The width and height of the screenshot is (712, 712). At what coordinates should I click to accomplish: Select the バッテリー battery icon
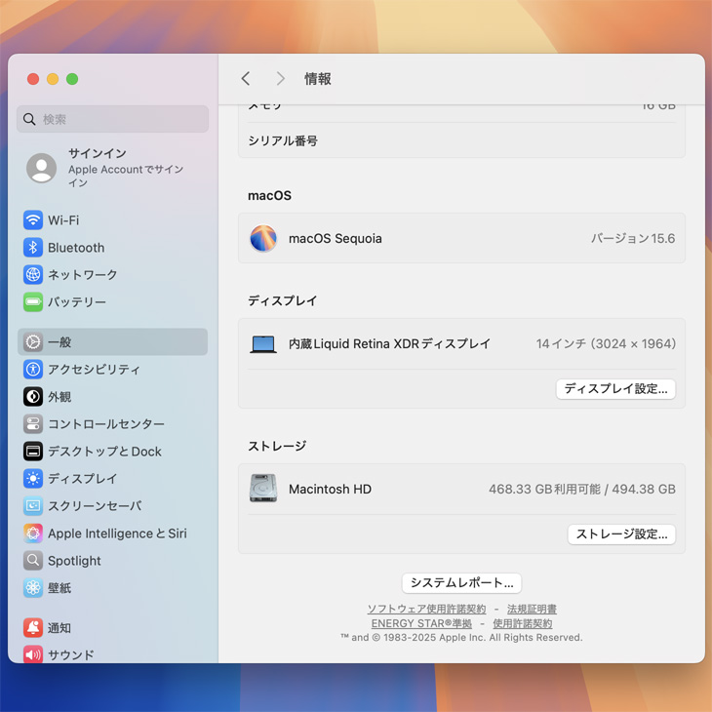click(x=33, y=302)
